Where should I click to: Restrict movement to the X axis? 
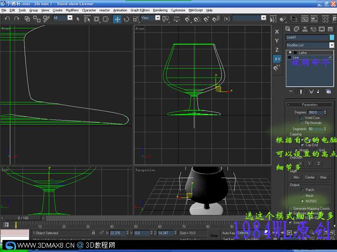[277, 32]
